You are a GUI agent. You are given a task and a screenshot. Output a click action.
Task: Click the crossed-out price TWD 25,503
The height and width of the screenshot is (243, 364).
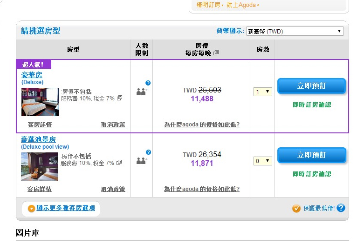point(202,90)
